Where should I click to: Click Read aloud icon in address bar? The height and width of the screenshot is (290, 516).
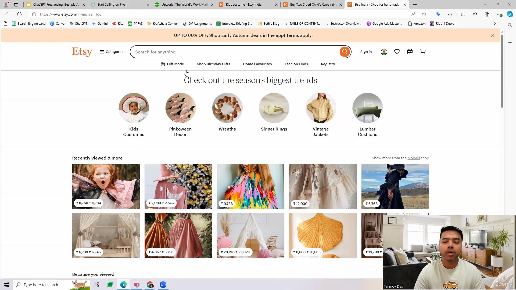point(413,14)
